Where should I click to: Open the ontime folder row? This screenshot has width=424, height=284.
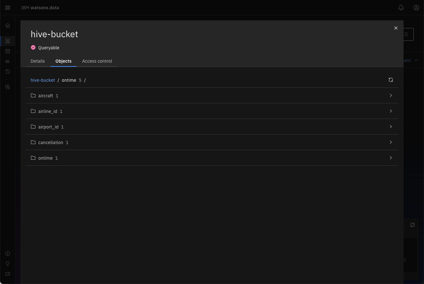click(212, 158)
